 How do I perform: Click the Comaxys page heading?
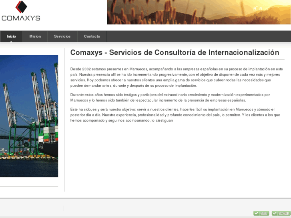tap(175, 52)
